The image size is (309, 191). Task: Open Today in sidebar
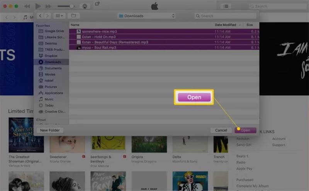pos(46,106)
